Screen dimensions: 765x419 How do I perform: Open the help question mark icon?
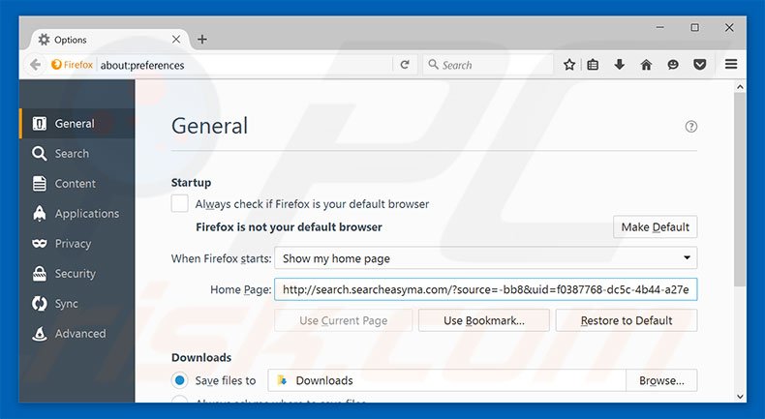[690, 127]
